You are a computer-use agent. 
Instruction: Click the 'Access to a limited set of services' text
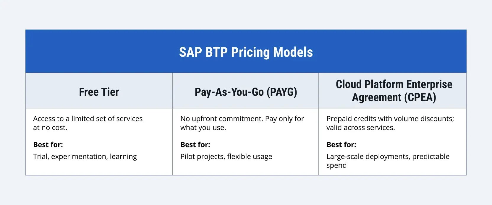88,119
